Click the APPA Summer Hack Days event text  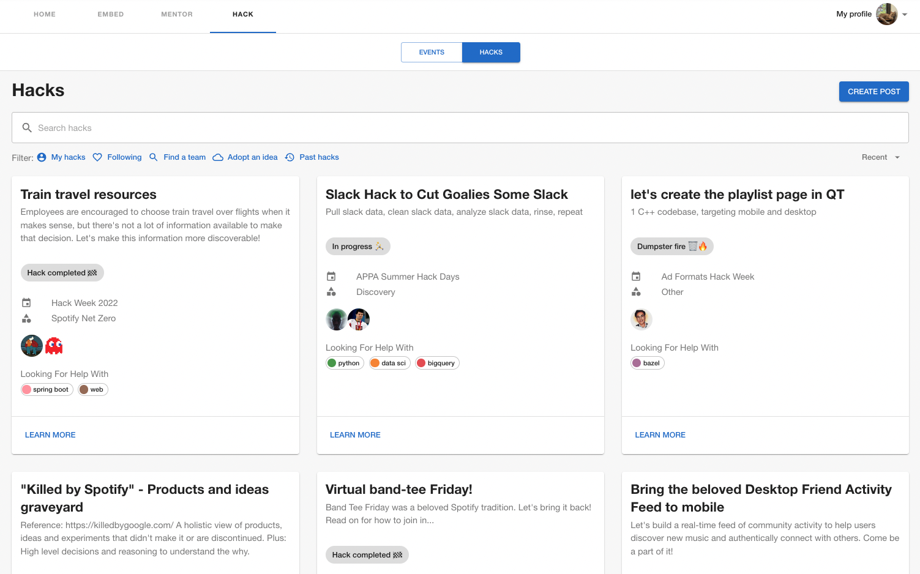point(408,277)
